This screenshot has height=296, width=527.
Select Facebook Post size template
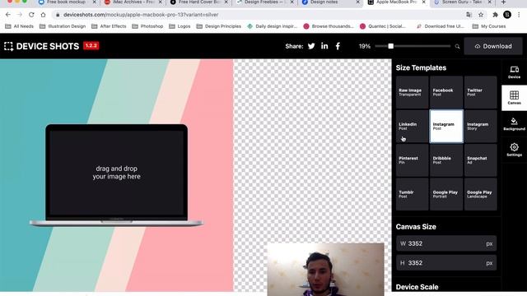[x=446, y=92]
